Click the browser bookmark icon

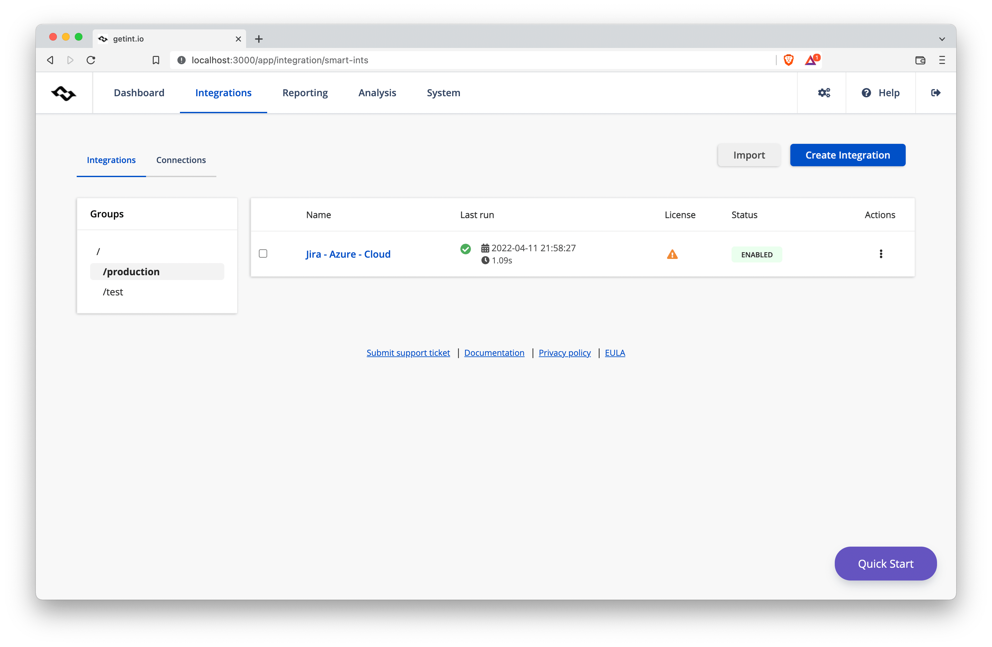[x=155, y=60]
